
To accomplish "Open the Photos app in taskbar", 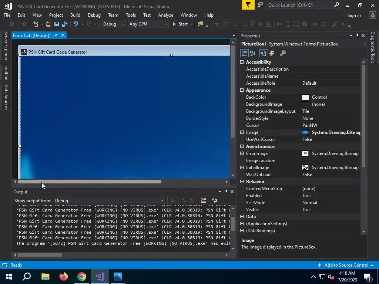I will click(x=118, y=277).
